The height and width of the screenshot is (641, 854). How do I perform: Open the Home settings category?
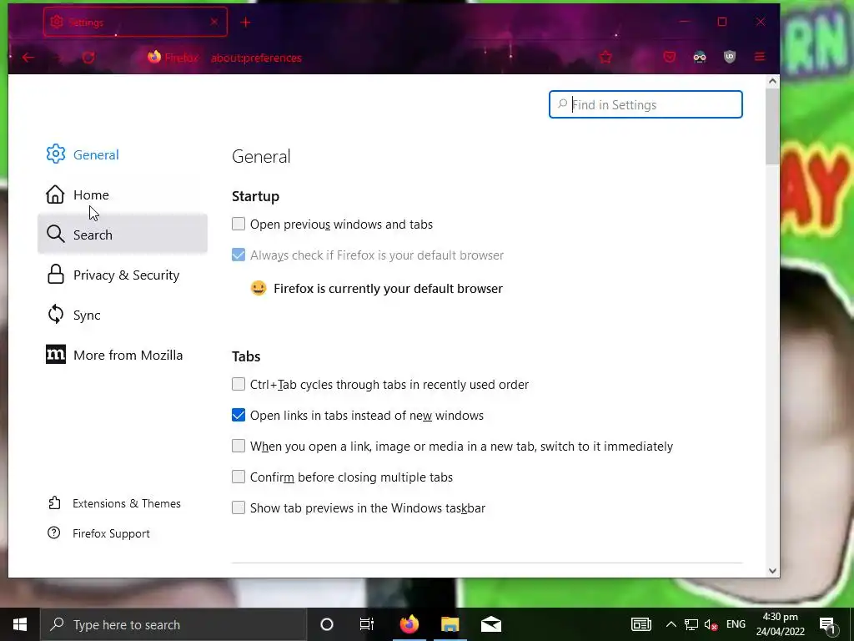(x=122, y=194)
